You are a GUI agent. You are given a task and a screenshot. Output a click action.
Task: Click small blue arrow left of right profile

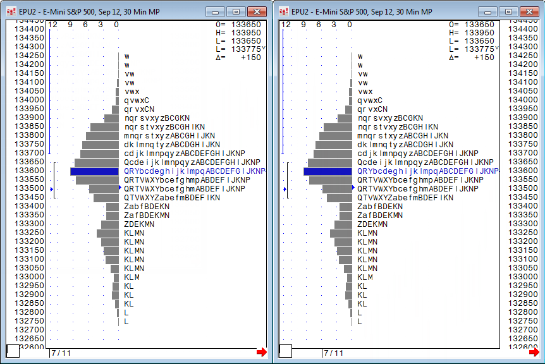285,189
